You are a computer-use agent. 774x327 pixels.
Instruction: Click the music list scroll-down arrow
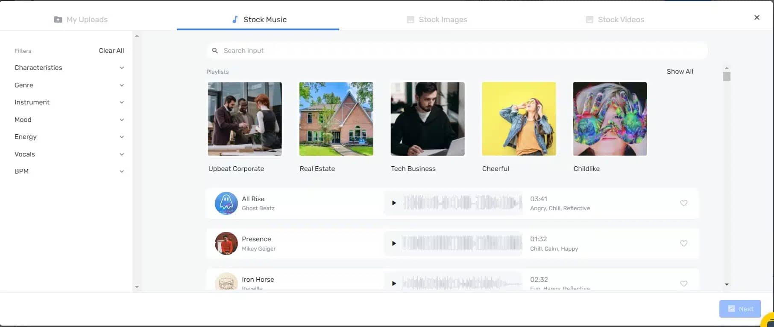coord(727,284)
